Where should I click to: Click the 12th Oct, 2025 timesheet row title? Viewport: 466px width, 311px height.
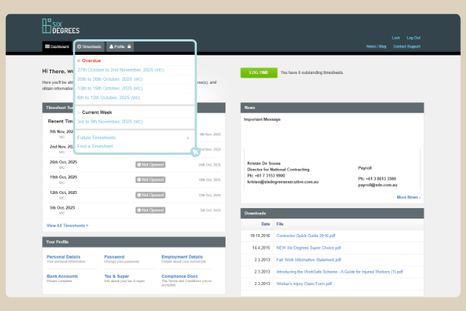[64, 193]
